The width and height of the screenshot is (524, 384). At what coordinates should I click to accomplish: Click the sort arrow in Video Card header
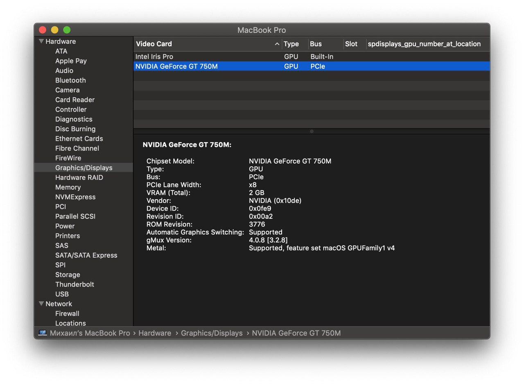[277, 44]
